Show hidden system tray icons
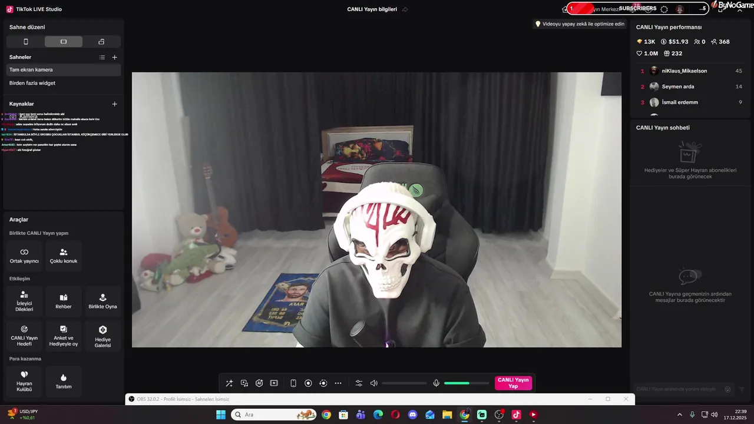754x424 pixels. [679, 415]
